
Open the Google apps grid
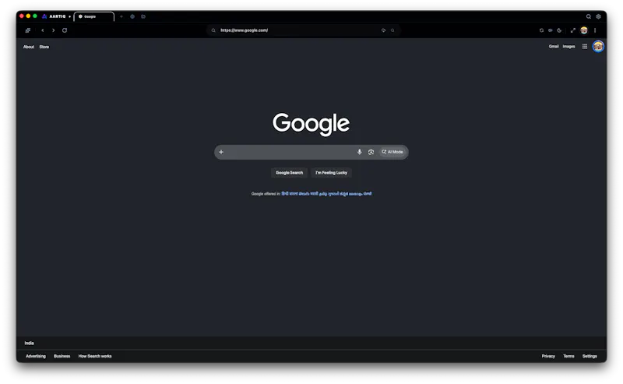(585, 47)
